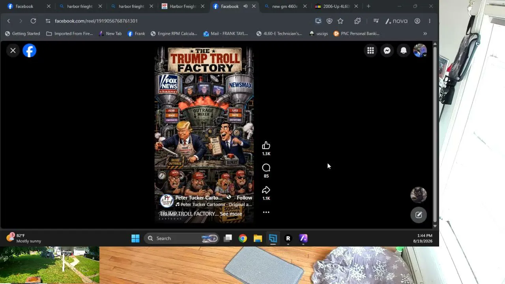Open the original audio link under the name
505x284 pixels.
click(213, 204)
